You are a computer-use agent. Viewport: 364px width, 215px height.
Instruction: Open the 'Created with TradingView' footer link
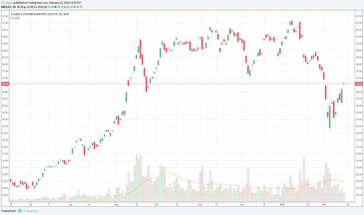pyautogui.click(x=19, y=211)
